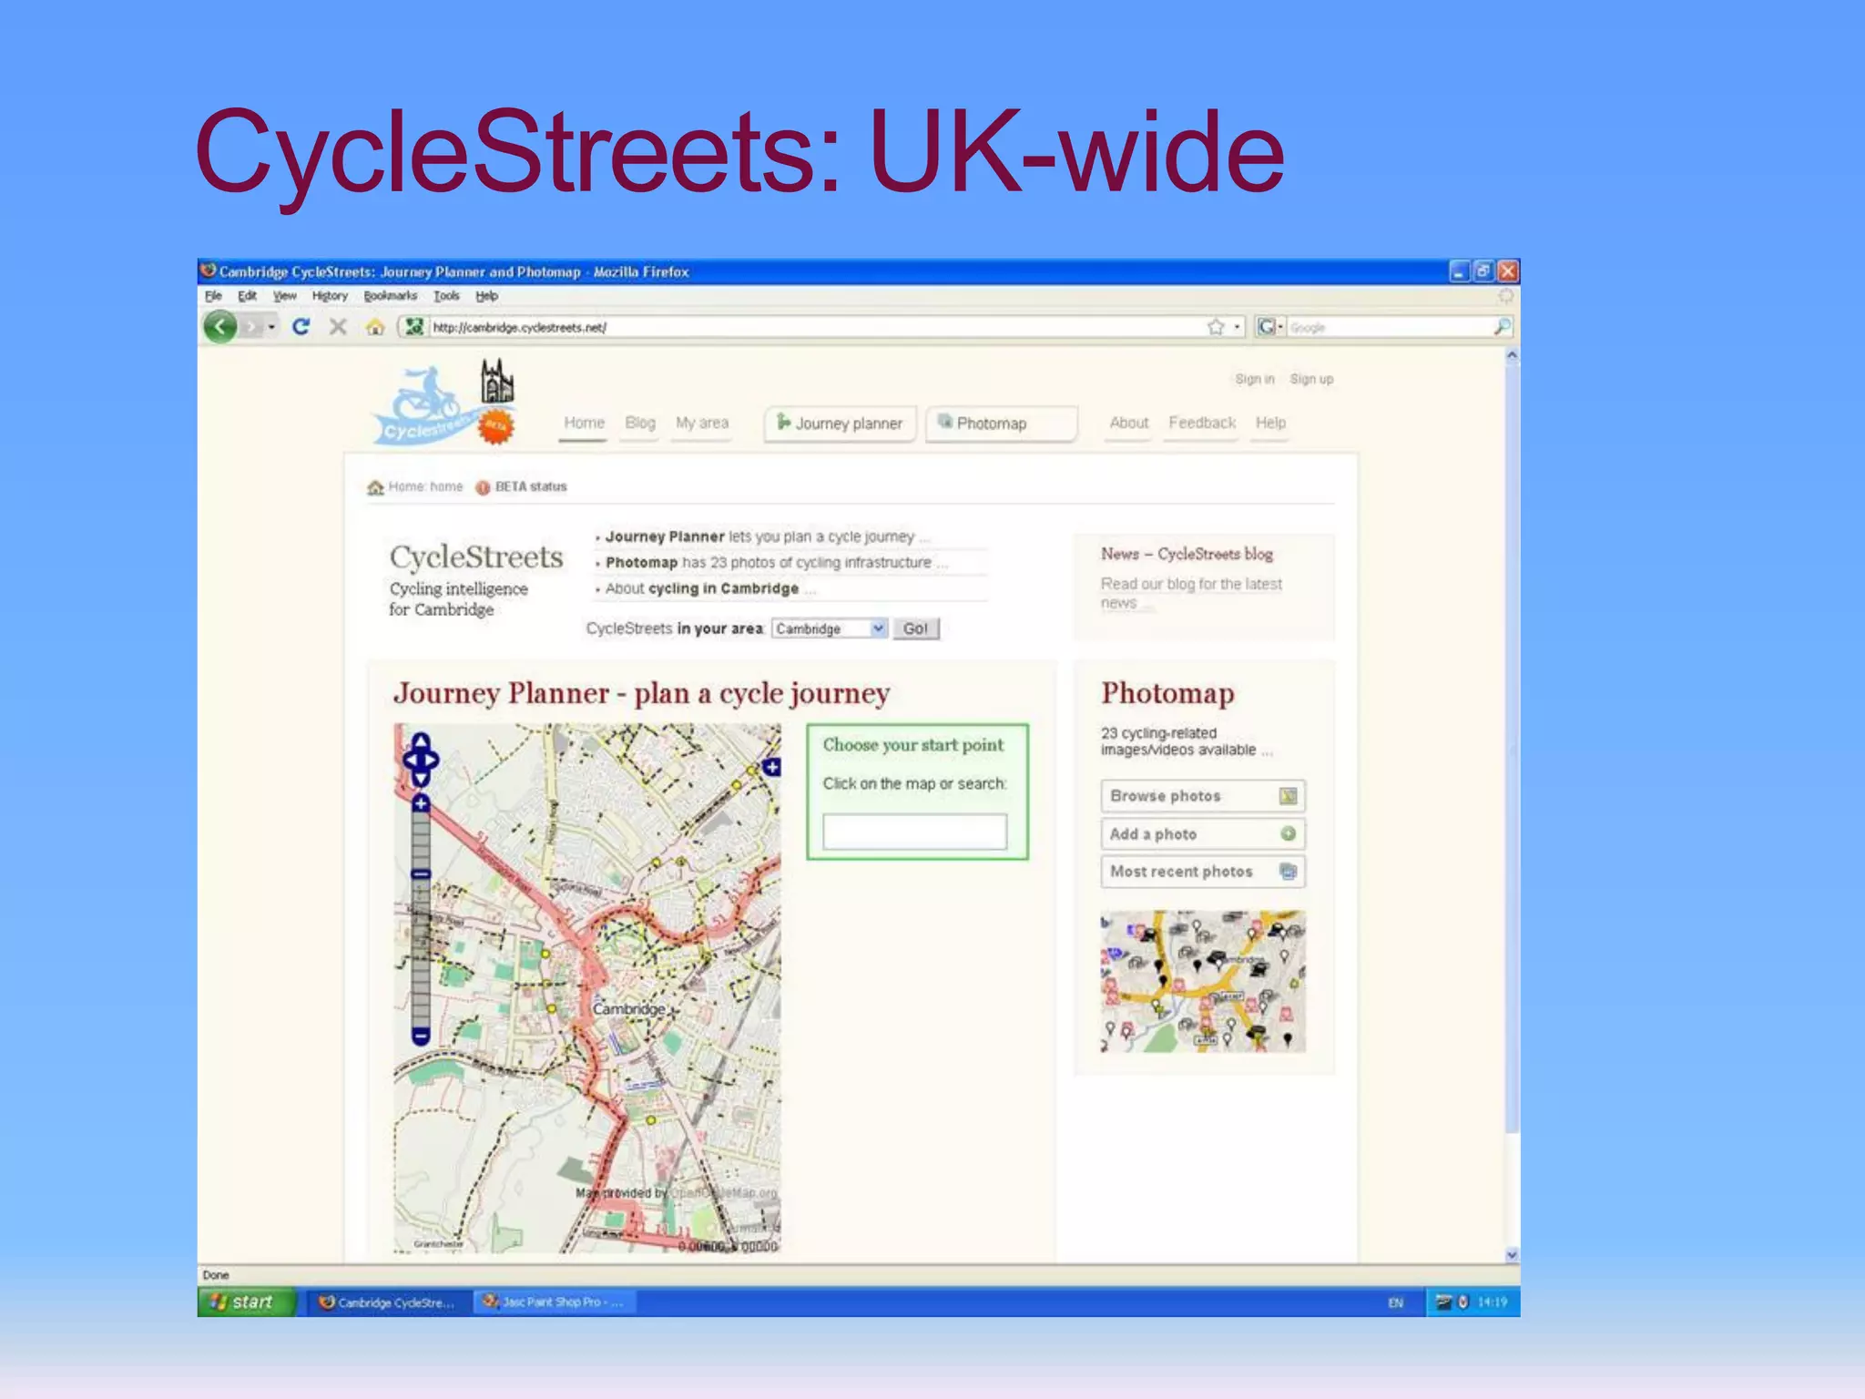Screen dimensions: 1865x1399
Task: Click the Sign in link
Action: (x=1254, y=379)
